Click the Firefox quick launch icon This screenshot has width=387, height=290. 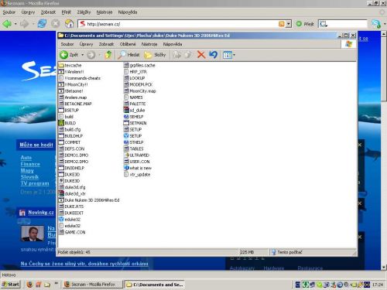click(x=29, y=285)
